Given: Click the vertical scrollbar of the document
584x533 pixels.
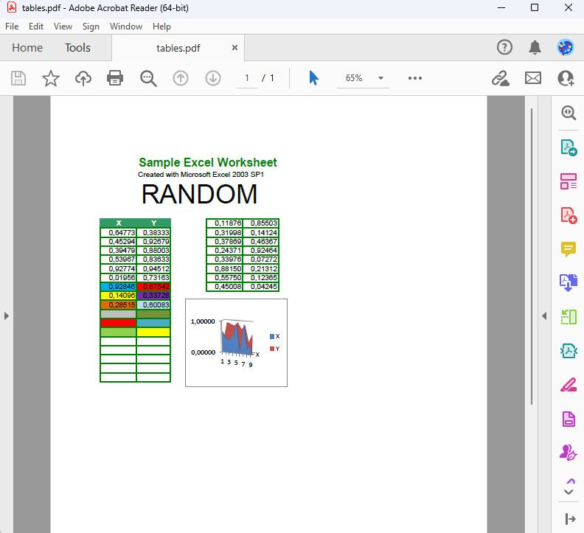Looking at the screenshot, I should pyautogui.click(x=532, y=257).
